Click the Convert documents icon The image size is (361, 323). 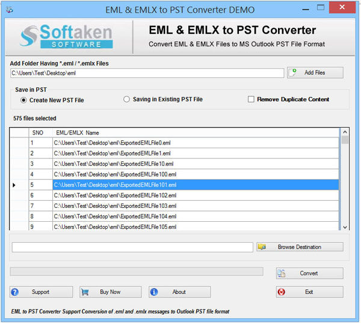(x=282, y=273)
